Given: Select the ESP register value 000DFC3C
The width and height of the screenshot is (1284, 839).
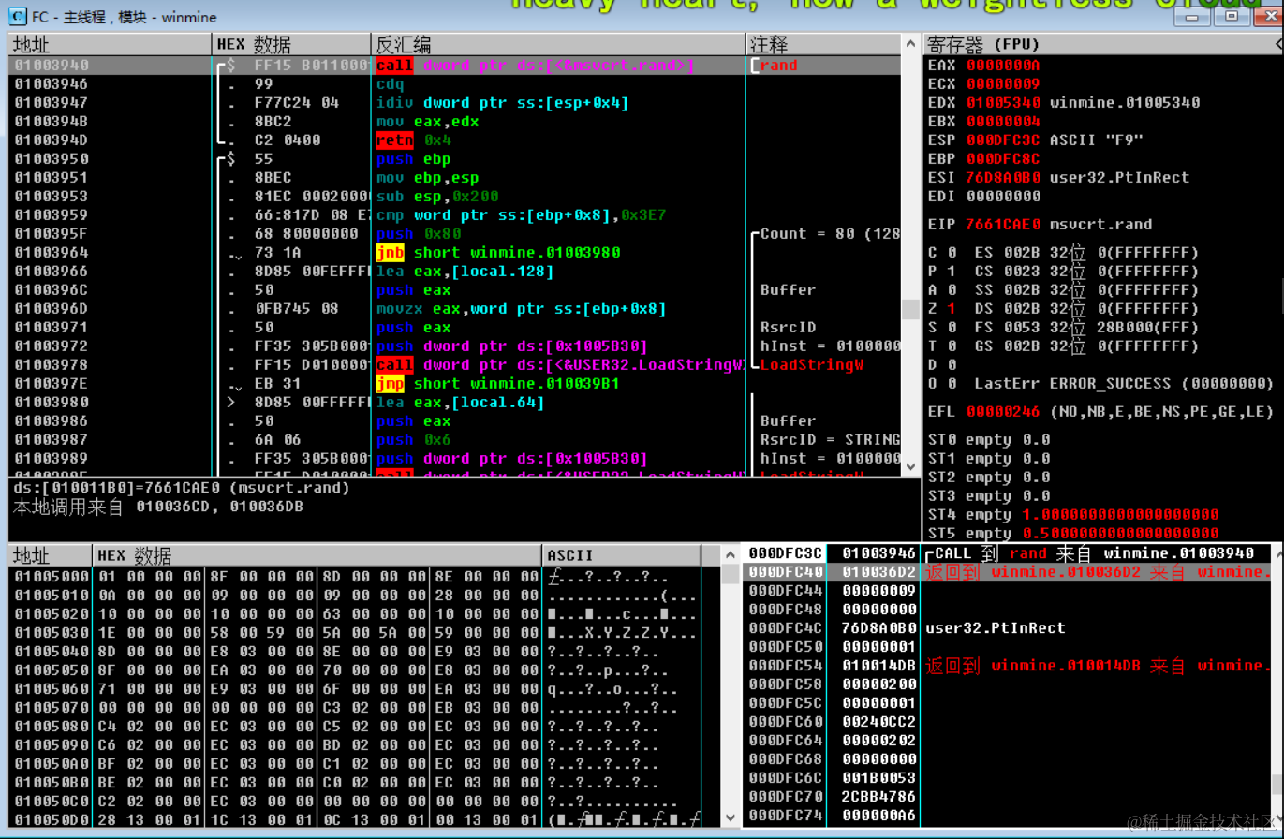Looking at the screenshot, I should pos(1003,140).
